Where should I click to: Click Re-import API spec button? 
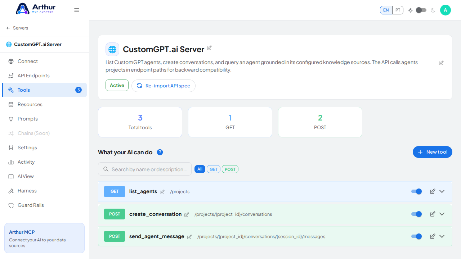[x=164, y=86]
